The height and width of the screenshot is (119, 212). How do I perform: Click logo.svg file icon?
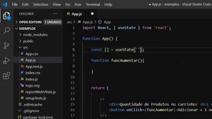pyautogui.click(x=22, y=85)
